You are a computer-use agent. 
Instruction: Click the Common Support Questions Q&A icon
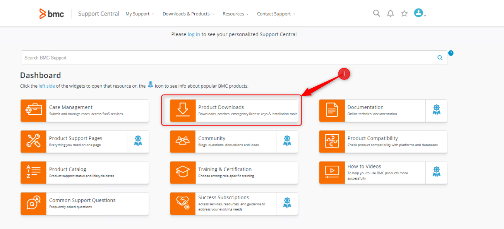click(33, 204)
